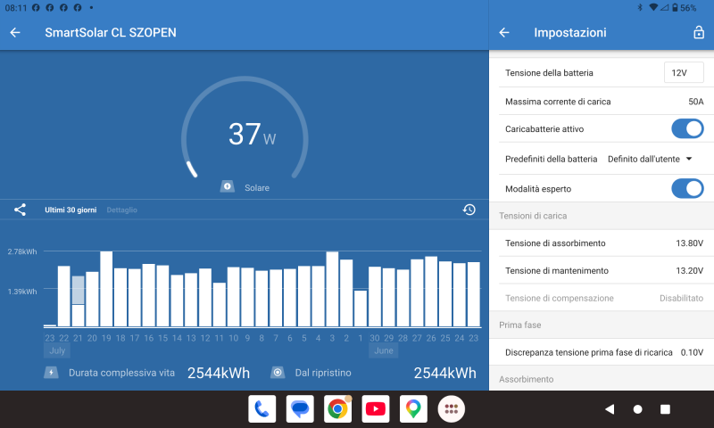Open Predefiniti della batteria dropdown
The image size is (714, 428).
click(x=650, y=159)
